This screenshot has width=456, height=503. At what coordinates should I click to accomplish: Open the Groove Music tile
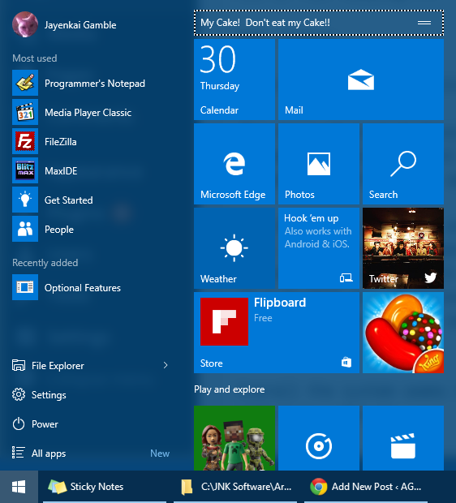[x=319, y=438]
